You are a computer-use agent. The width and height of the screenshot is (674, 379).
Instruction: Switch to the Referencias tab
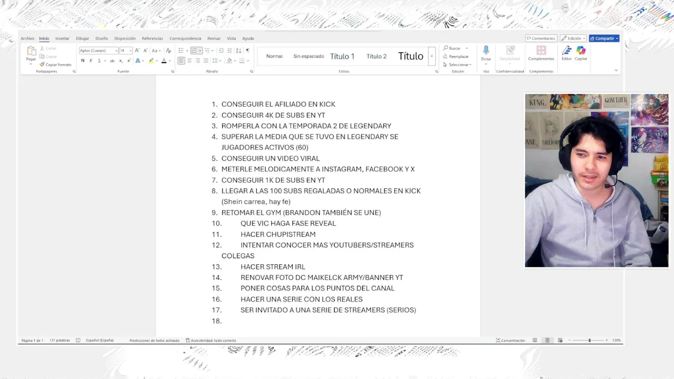(152, 38)
